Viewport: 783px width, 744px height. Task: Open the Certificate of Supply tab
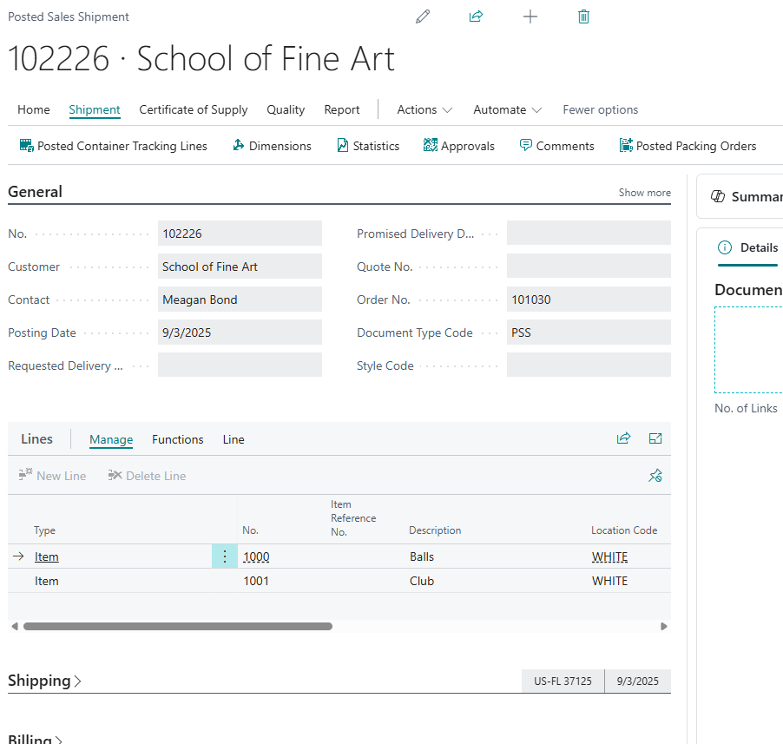(x=194, y=109)
